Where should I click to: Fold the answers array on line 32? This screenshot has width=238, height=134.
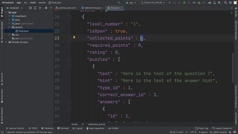click(x=70, y=102)
